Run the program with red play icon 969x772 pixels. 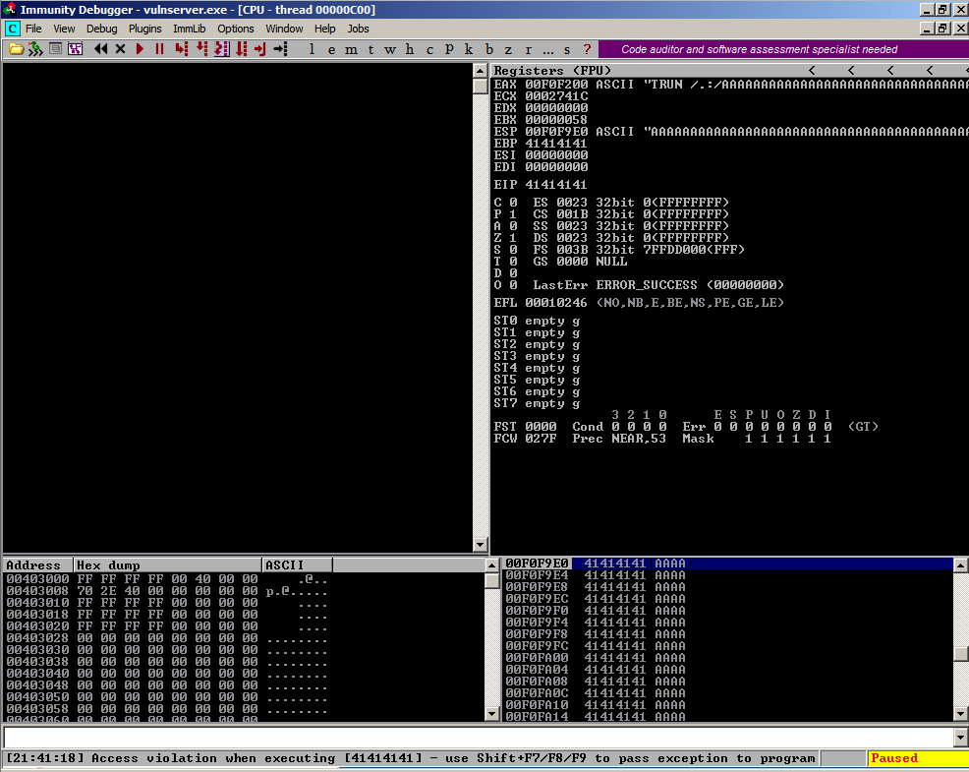[x=140, y=49]
